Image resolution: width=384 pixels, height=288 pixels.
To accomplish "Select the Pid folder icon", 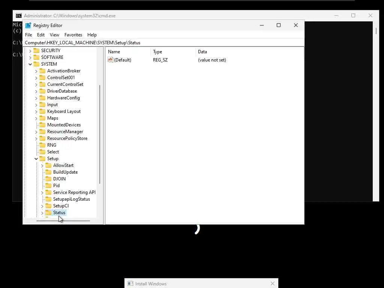I will (x=48, y=185).
